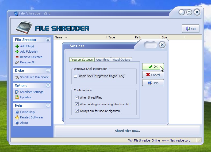Click the Shred Free Disk Space link
Image resolution: width=211 pixels, height=152 pixels.
click(x=34, y=77)
